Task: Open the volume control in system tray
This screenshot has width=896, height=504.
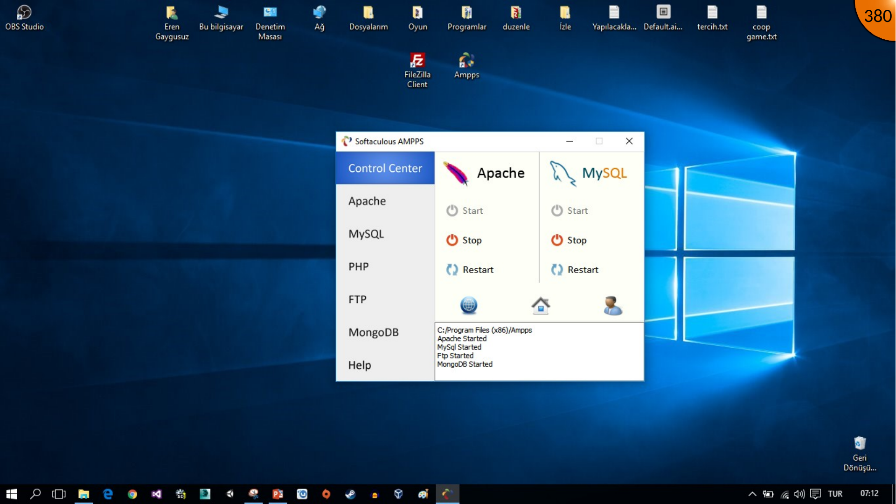Action: (x=799, y=494)
